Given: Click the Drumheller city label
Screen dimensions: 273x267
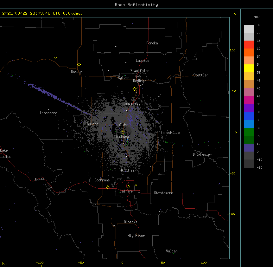Looking at the screenshot, I should tap(202, 154).
